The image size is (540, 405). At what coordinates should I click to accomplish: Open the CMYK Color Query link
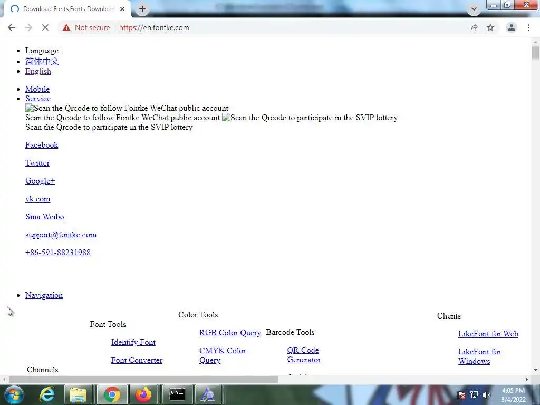coord(223,355)
